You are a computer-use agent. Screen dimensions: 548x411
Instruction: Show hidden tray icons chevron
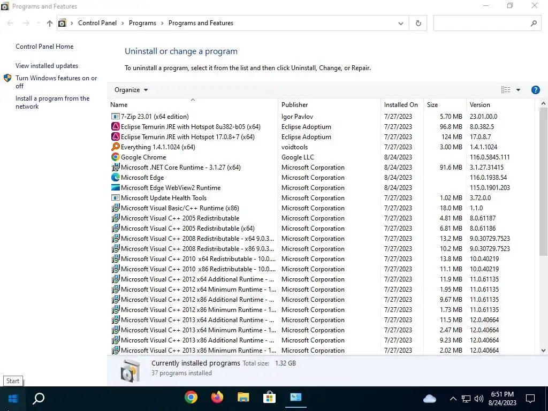(453, 398)
